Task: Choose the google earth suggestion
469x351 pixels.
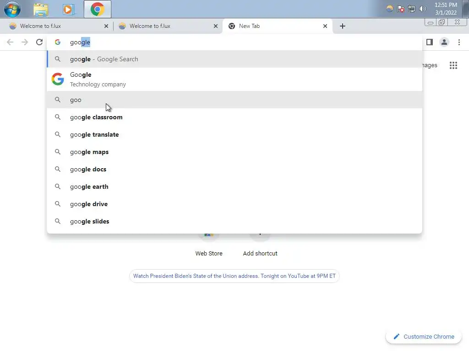Action: [x=234, y=186]
